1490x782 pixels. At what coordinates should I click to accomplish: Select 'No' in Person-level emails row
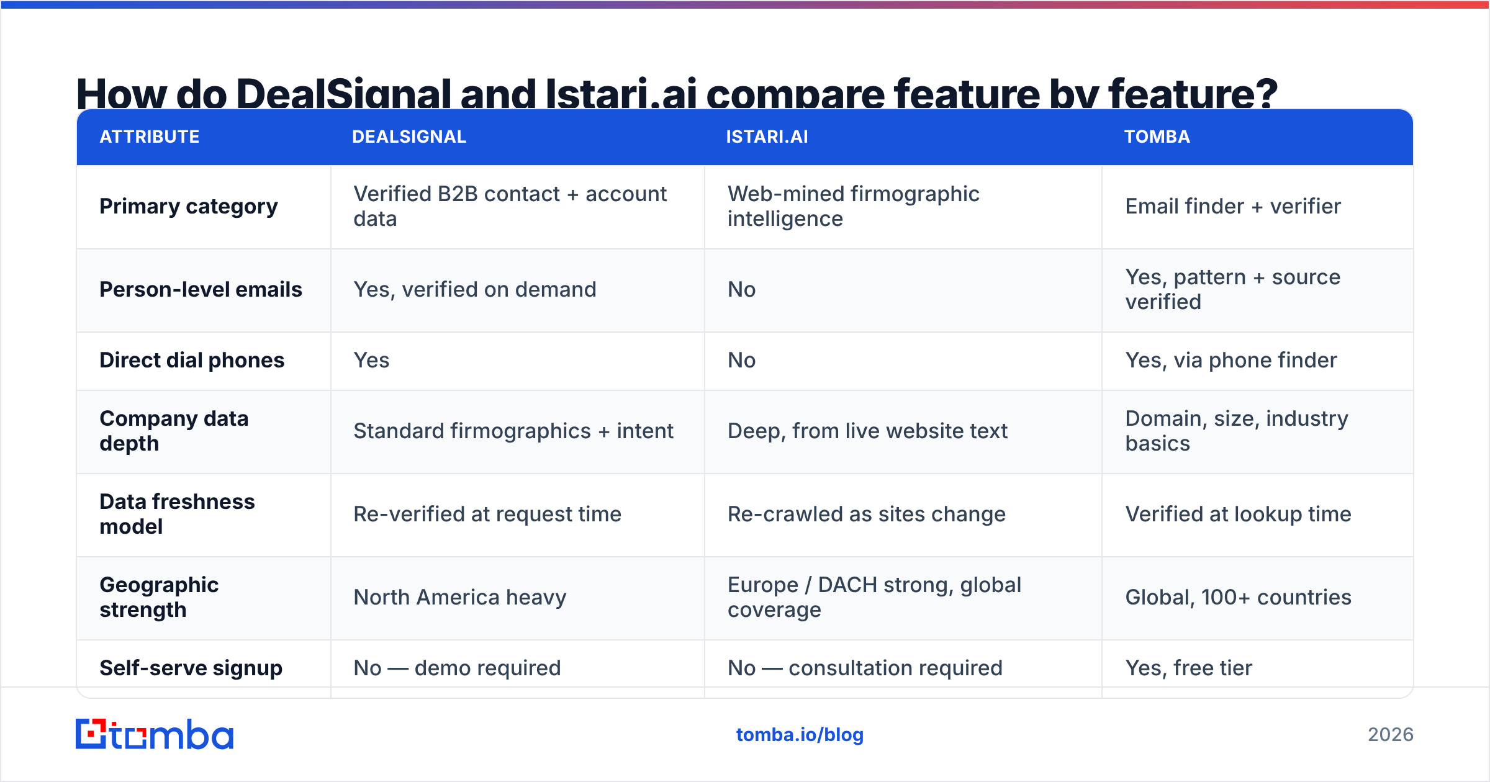click(741, 289)
